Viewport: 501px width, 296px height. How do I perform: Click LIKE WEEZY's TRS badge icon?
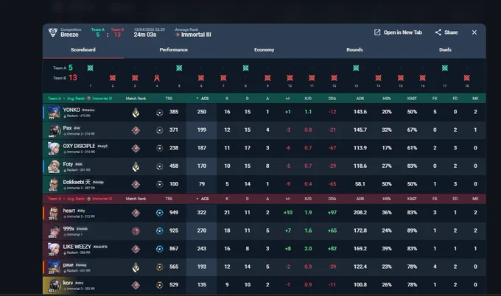click(x=159, y=249)
